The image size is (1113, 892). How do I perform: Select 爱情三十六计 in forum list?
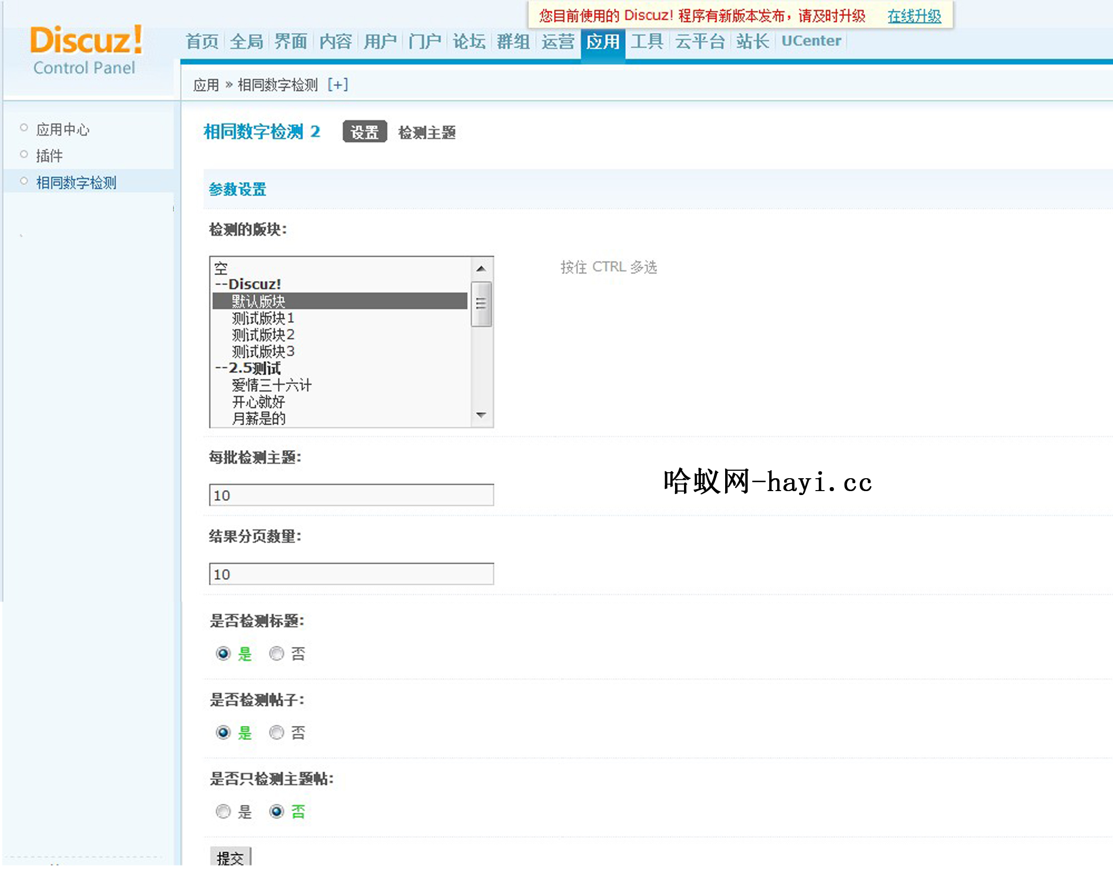[x=271, y=385]
